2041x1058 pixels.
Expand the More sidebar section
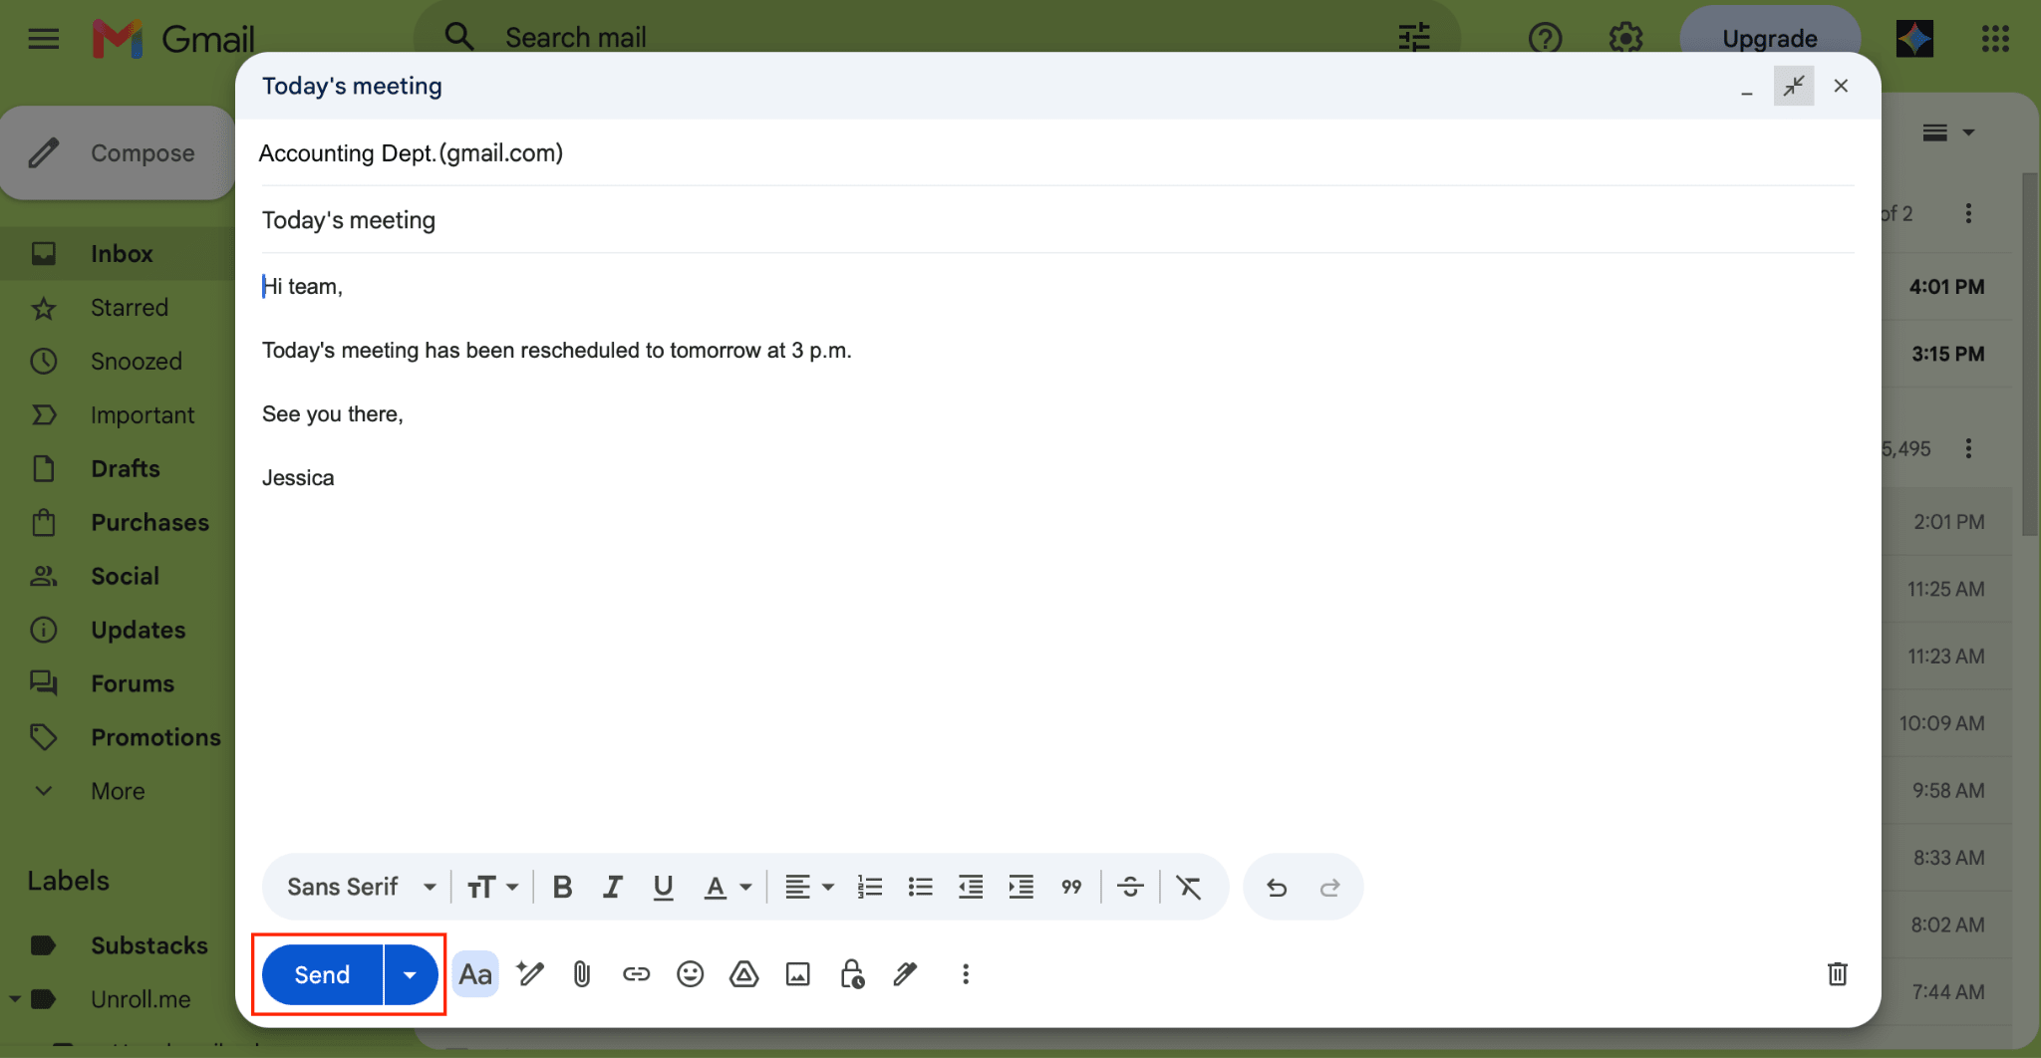[x=118, y=792]
